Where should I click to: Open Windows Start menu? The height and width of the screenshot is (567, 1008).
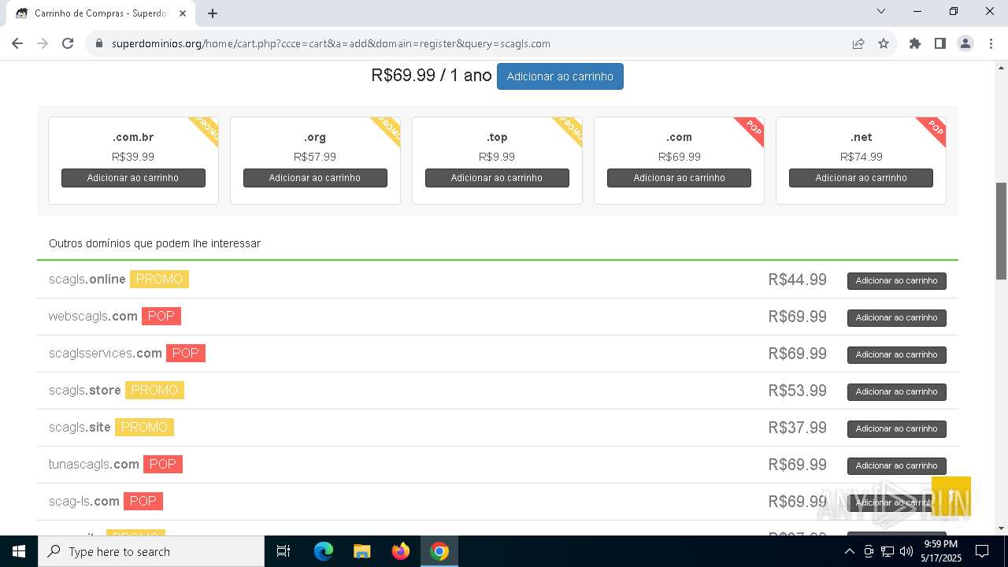(19, 551)
